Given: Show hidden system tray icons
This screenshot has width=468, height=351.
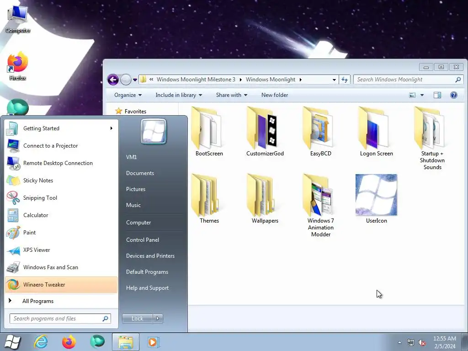Looking at the screenshot, I should point(399,342).
